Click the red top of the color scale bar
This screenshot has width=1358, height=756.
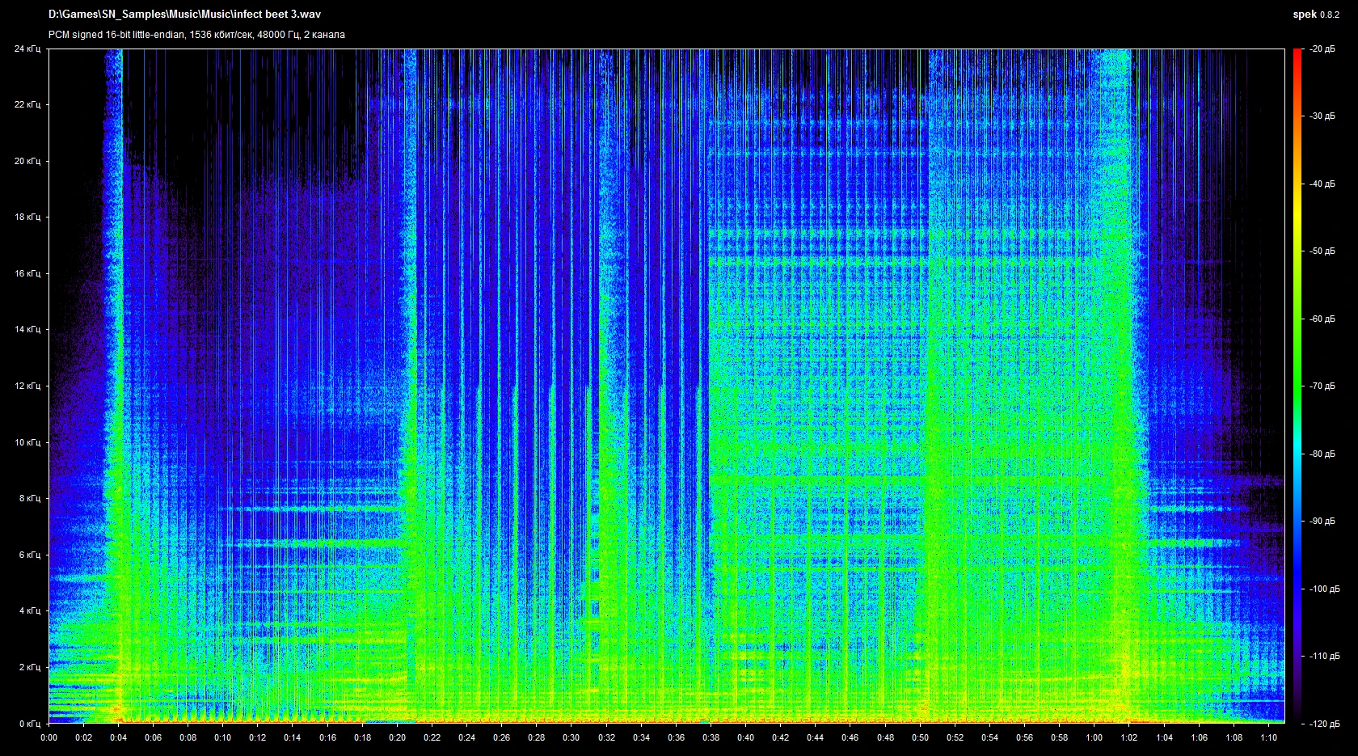coord(1297,53)
